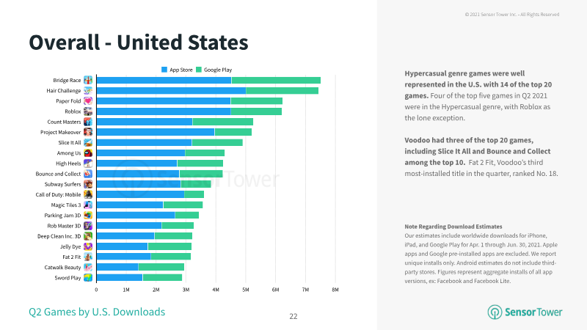Click the Bridge Race blue bar segment
This screenshot has height=330, width=587.
point(164,80)
